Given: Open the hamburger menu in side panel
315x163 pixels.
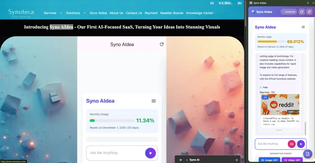Looking at the screenshot, I should pyautogui.click(x=303, y=27).
